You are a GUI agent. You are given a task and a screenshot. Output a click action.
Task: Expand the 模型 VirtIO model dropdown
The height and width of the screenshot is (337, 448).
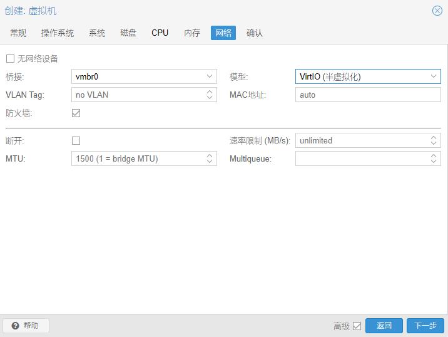click(x=434, y=76)
